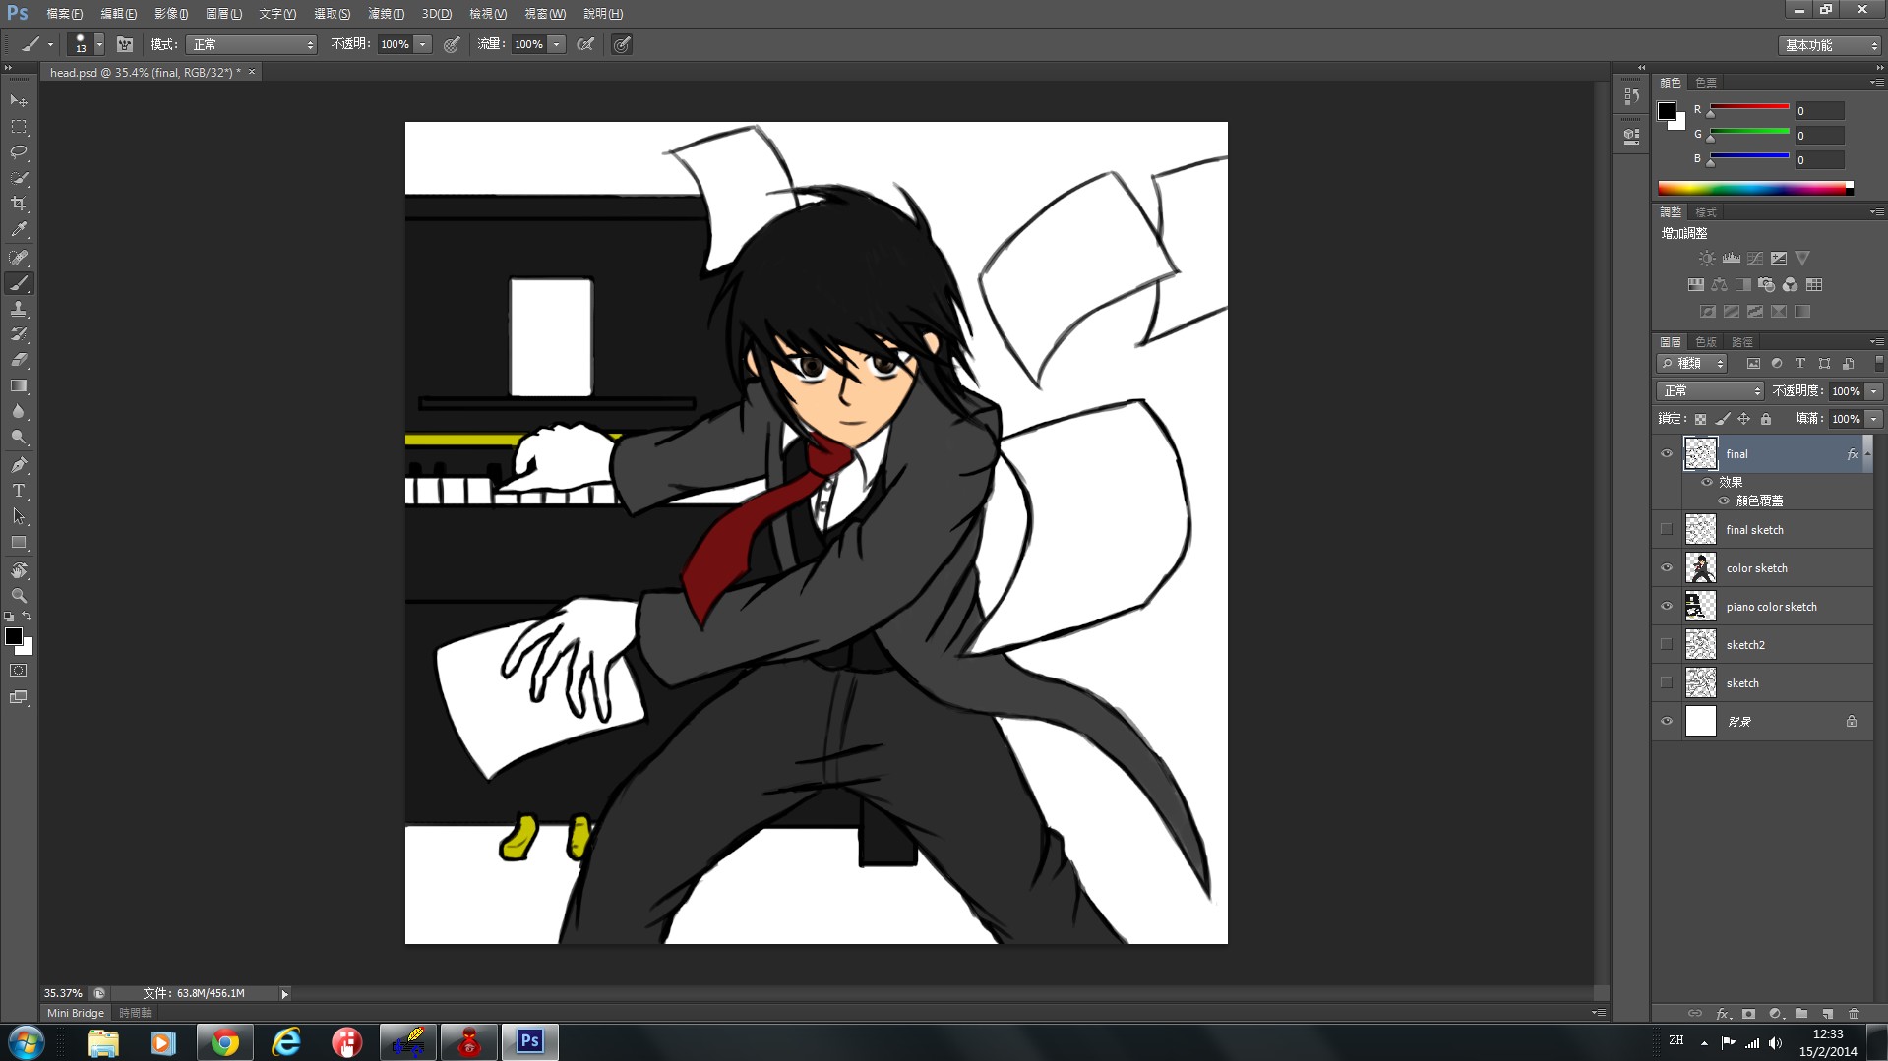Select the Type tool

click(19, 491)
